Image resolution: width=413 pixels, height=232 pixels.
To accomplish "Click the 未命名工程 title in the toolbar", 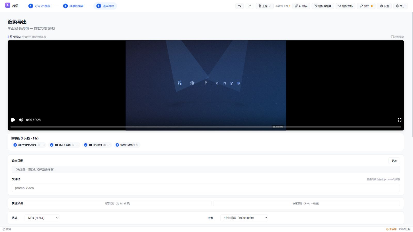I will pyautogui.click(x=282, y=6).
